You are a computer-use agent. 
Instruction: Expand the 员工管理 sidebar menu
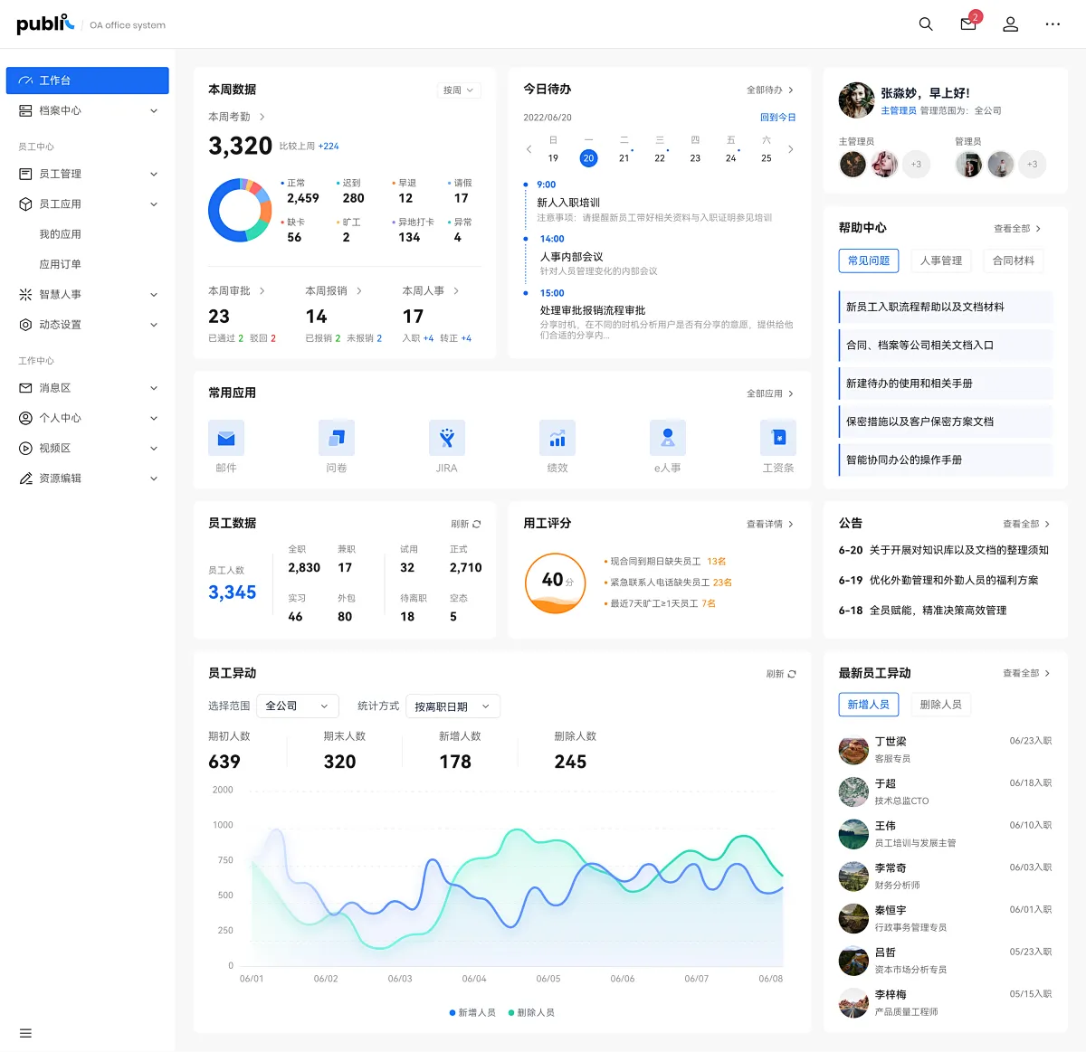coord(87,174)
